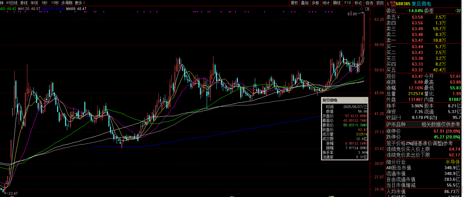Click the 换手 3.96% value in quote panel
Image resolution: width=463 pixels, height=197 pixels.
[x=417, y=106]
